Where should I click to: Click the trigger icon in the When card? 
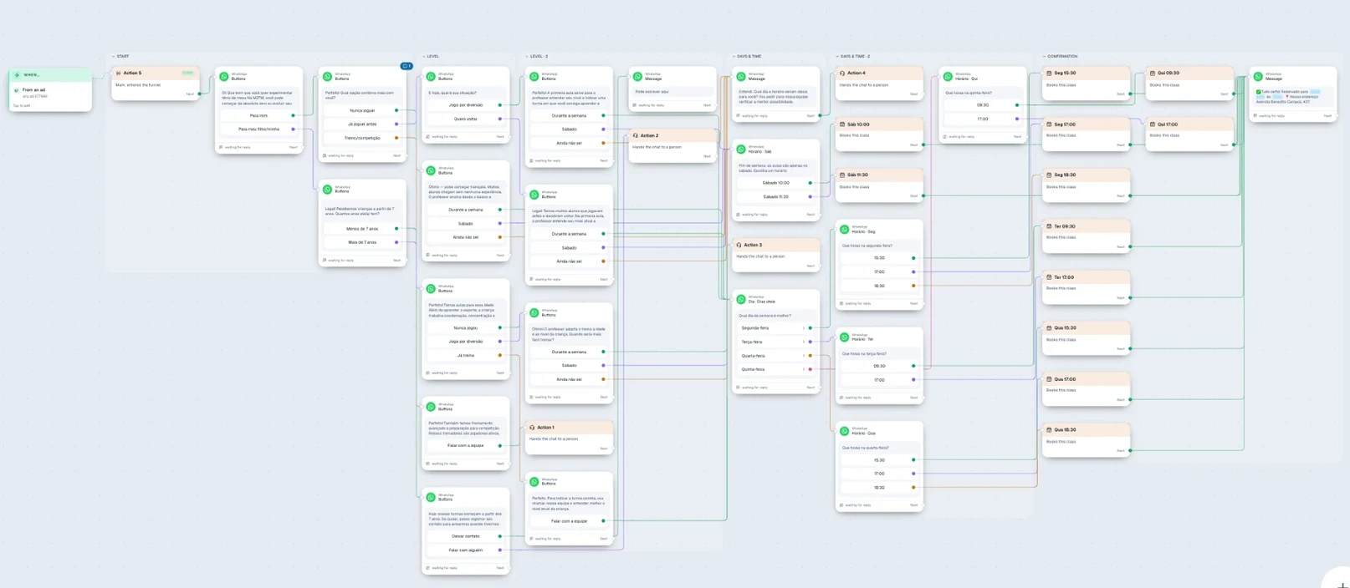[x=17, y=75]
